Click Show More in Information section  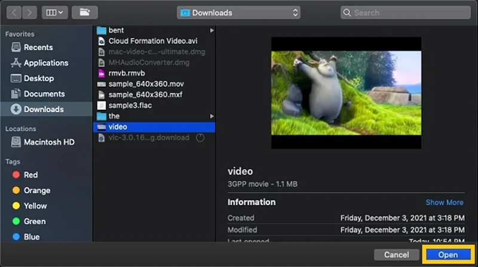[445, 202]
